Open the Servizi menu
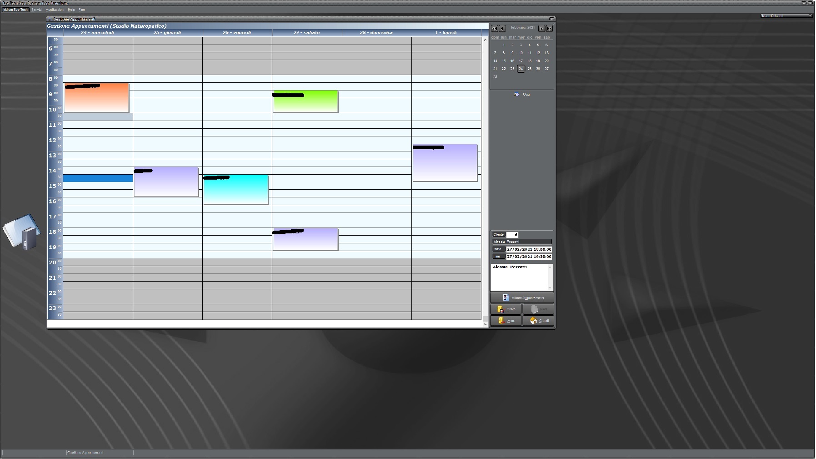The height and width of the screenshot is (459, 816). tap(36, 10)
